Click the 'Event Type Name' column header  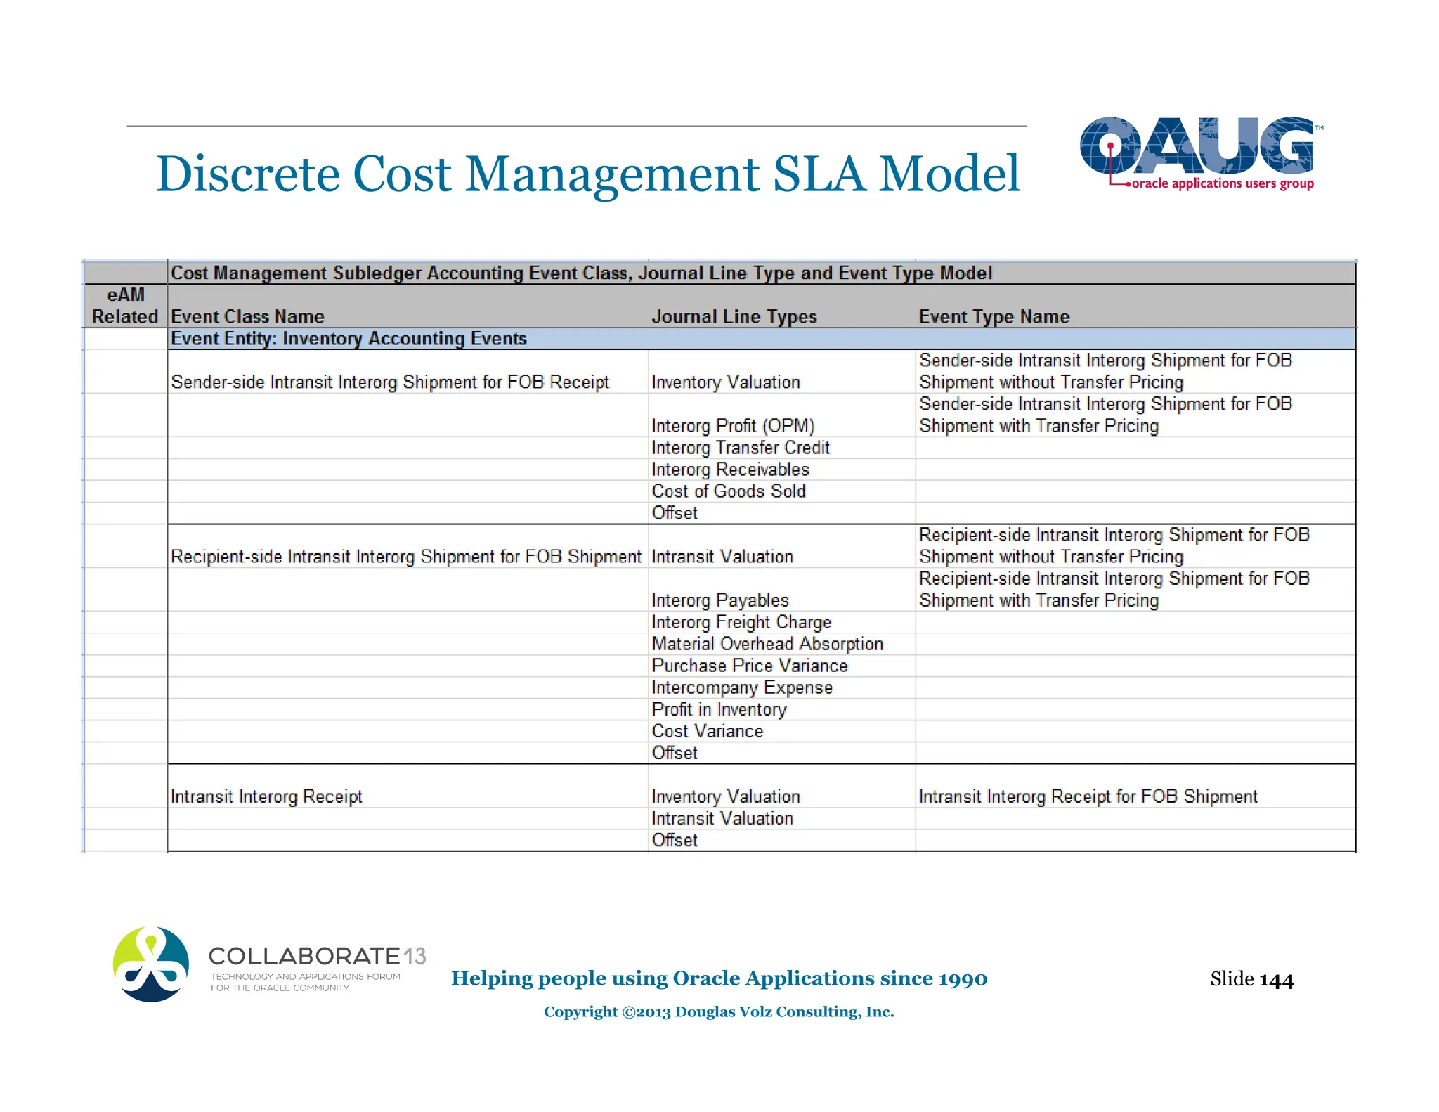994,317
